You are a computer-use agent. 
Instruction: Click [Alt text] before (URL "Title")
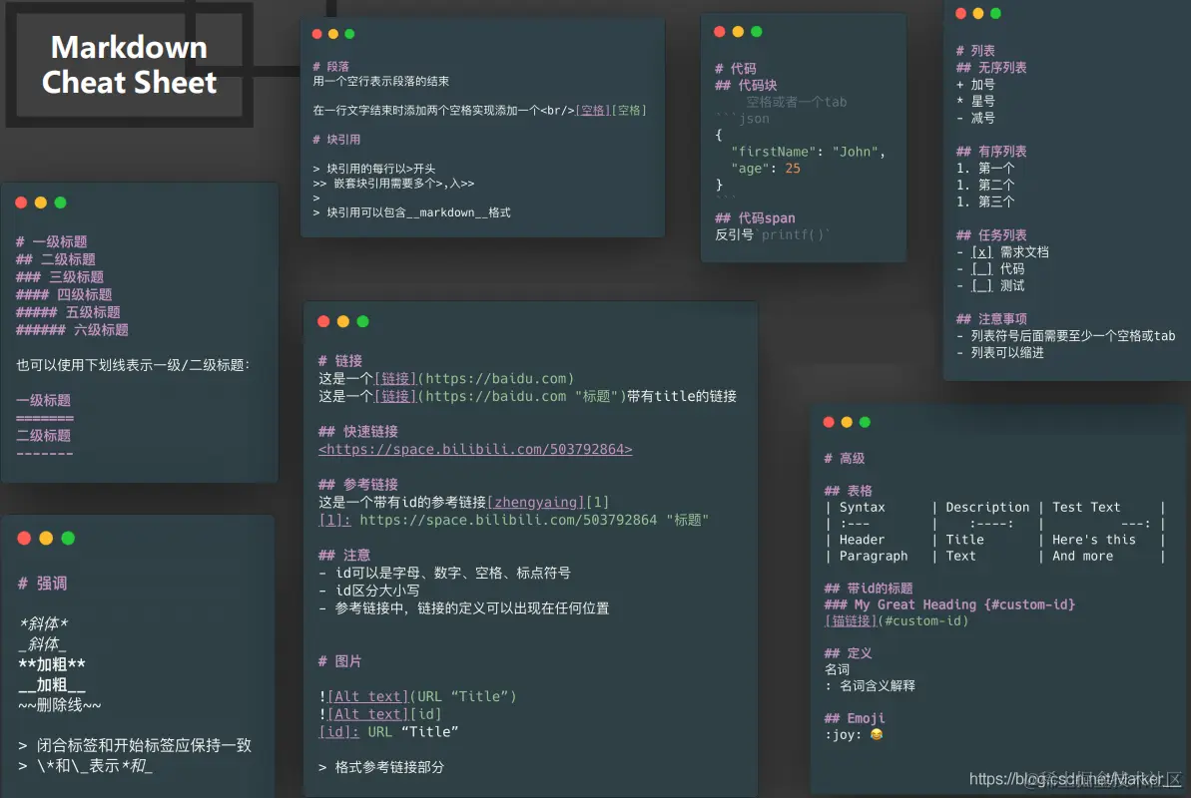[x=367, y=696]
